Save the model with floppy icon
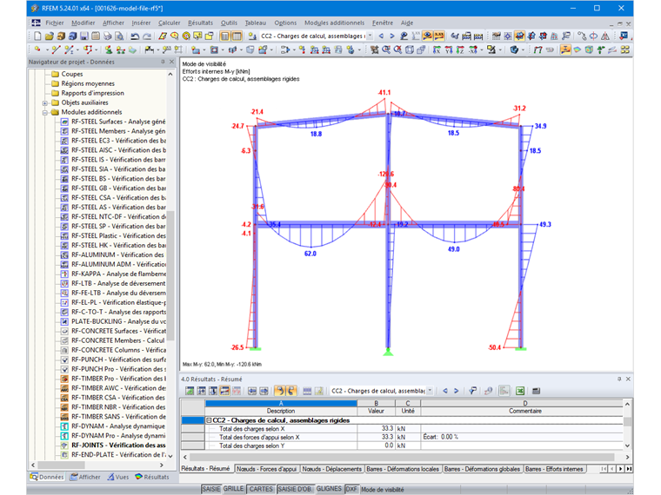The image size is (661, 495). (x=84, y=36)
